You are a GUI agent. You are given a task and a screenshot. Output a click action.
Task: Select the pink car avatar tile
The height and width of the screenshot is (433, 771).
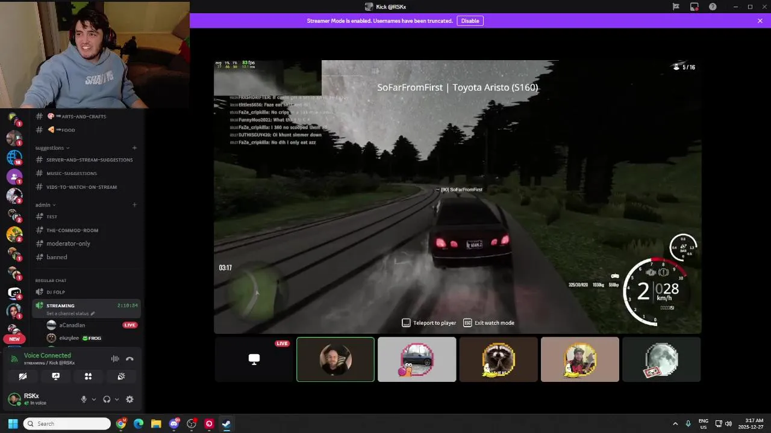point(417,359)
